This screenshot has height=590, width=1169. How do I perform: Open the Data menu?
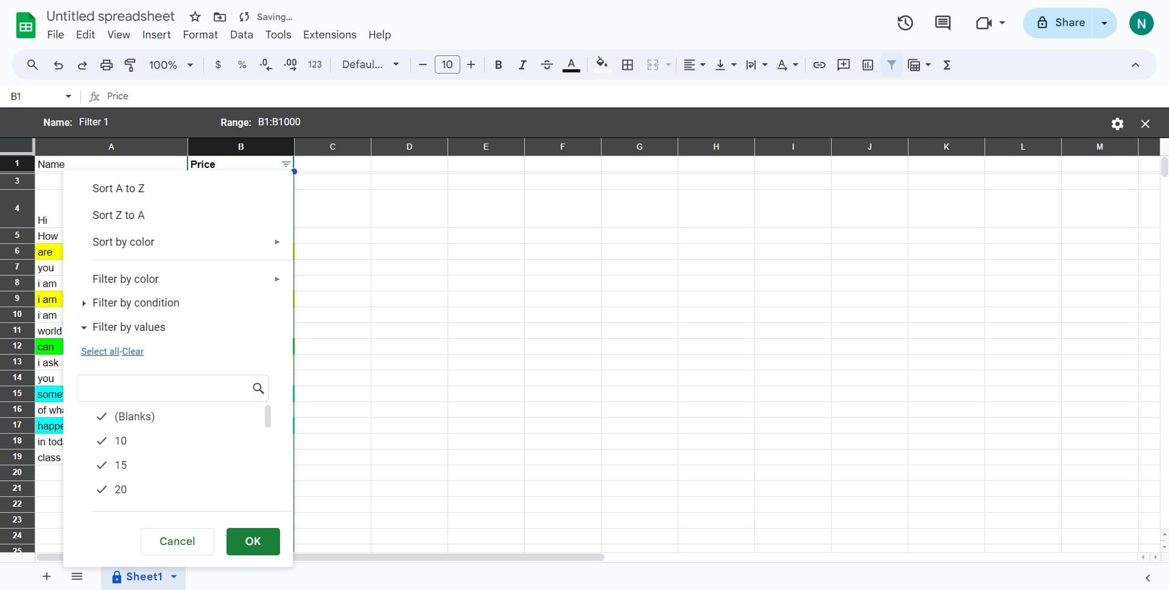click(x=241, y=35)
